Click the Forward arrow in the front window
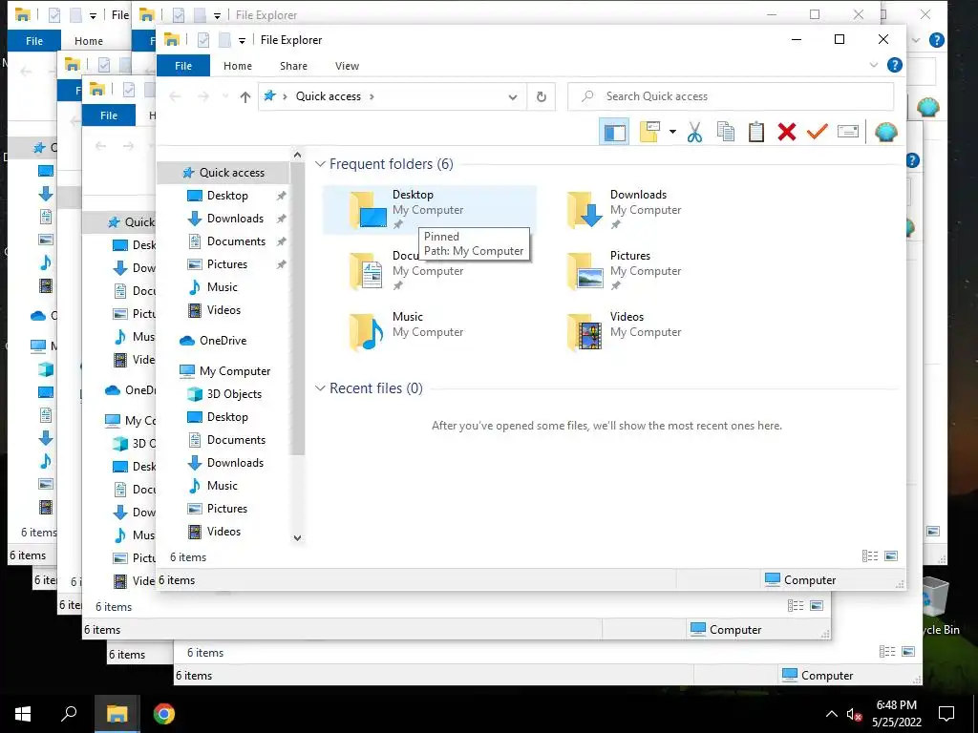Viewport: 978px width, 733px height. pos(203,96)
